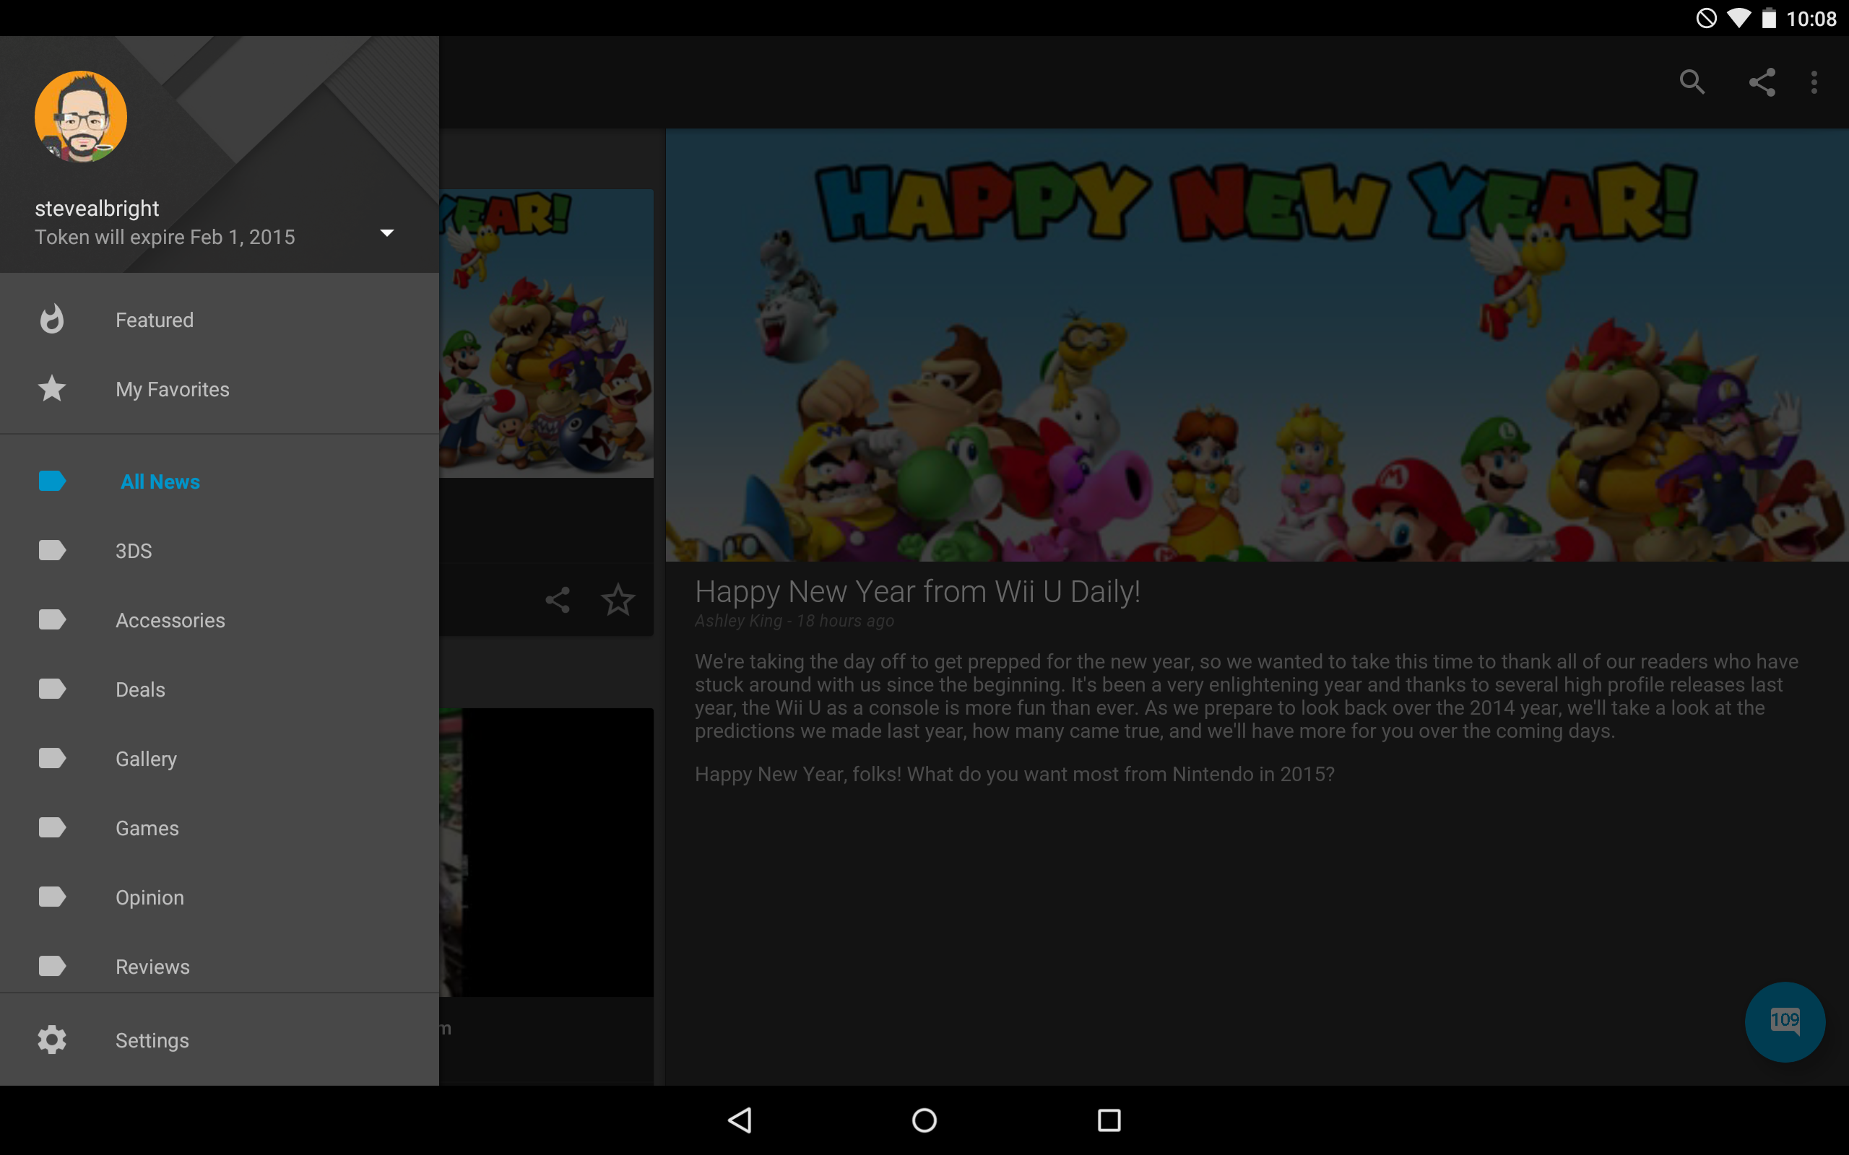This screenshot has height=1155, width=1849.
Task: Tap the large Happy New Year banner image
Action: 1256,345
